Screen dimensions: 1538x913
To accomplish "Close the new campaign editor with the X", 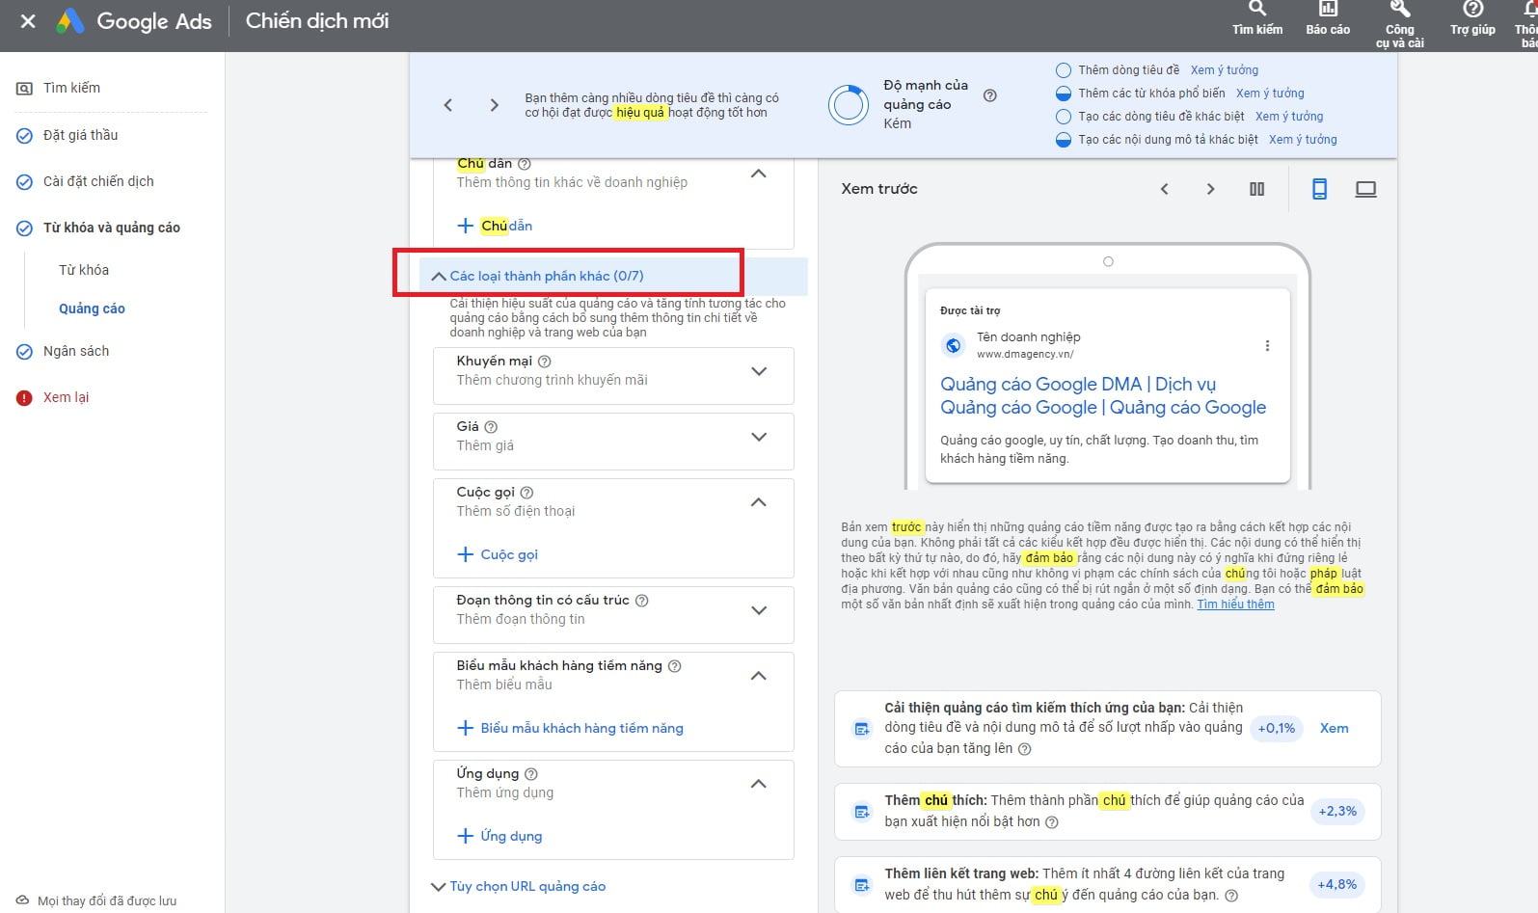I will [28, 20].
